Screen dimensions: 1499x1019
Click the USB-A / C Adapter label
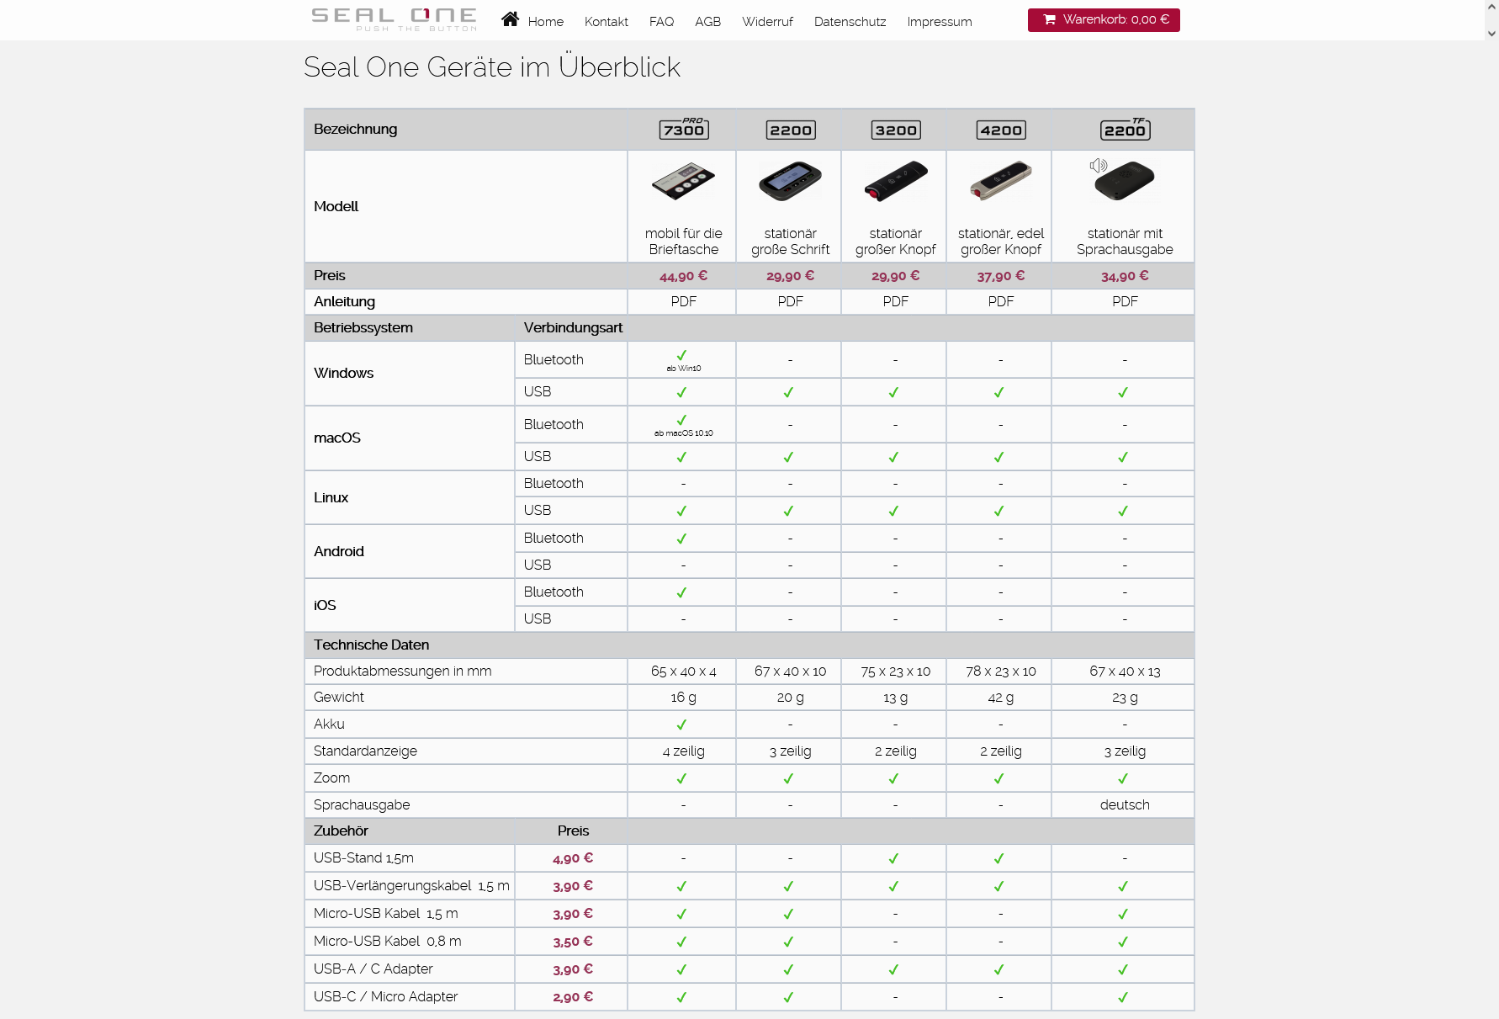(373, 969)
